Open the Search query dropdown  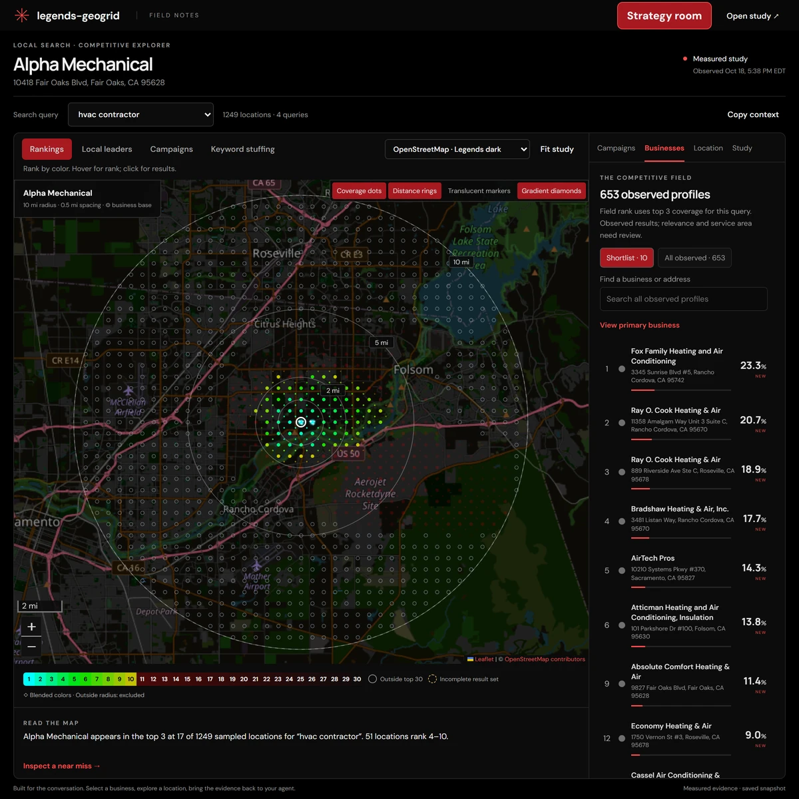(x=140, y=115)
